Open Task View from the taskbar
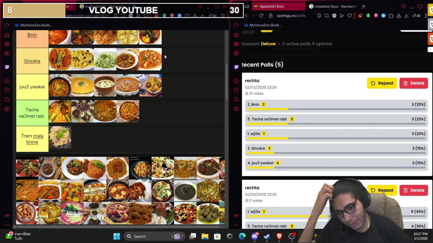The width and height of the screenshot is (433, 243). pos(192,236)
